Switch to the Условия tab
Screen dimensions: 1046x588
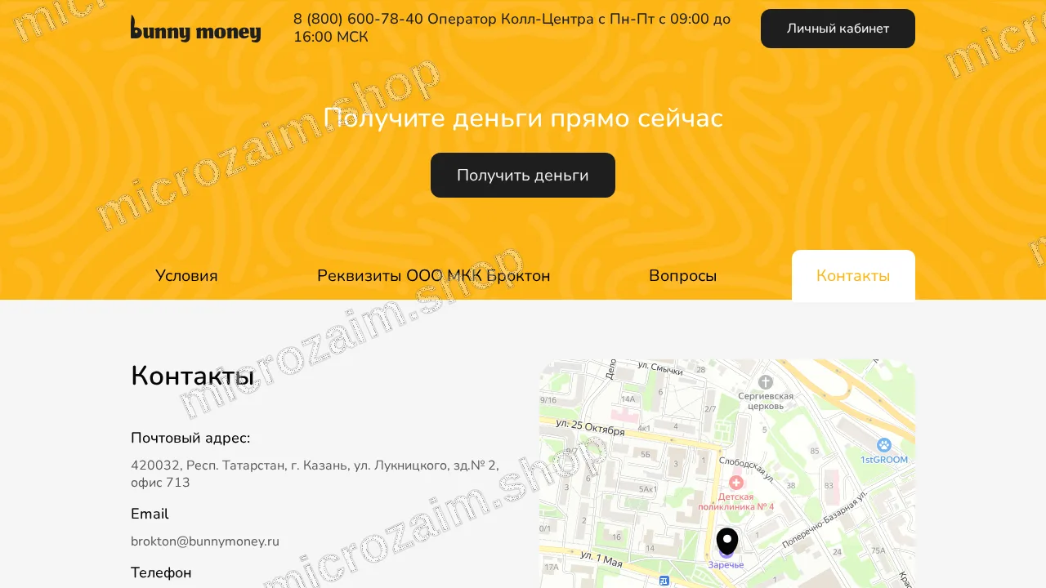(186, 276)
